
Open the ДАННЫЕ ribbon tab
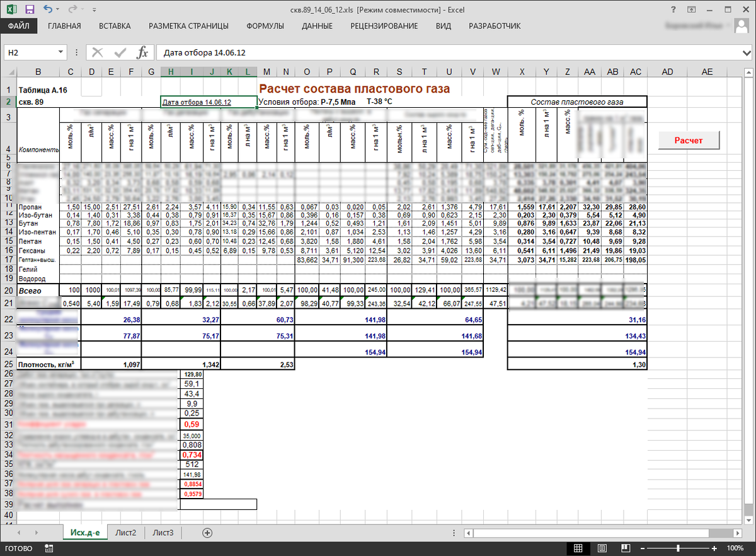[318, 26]
